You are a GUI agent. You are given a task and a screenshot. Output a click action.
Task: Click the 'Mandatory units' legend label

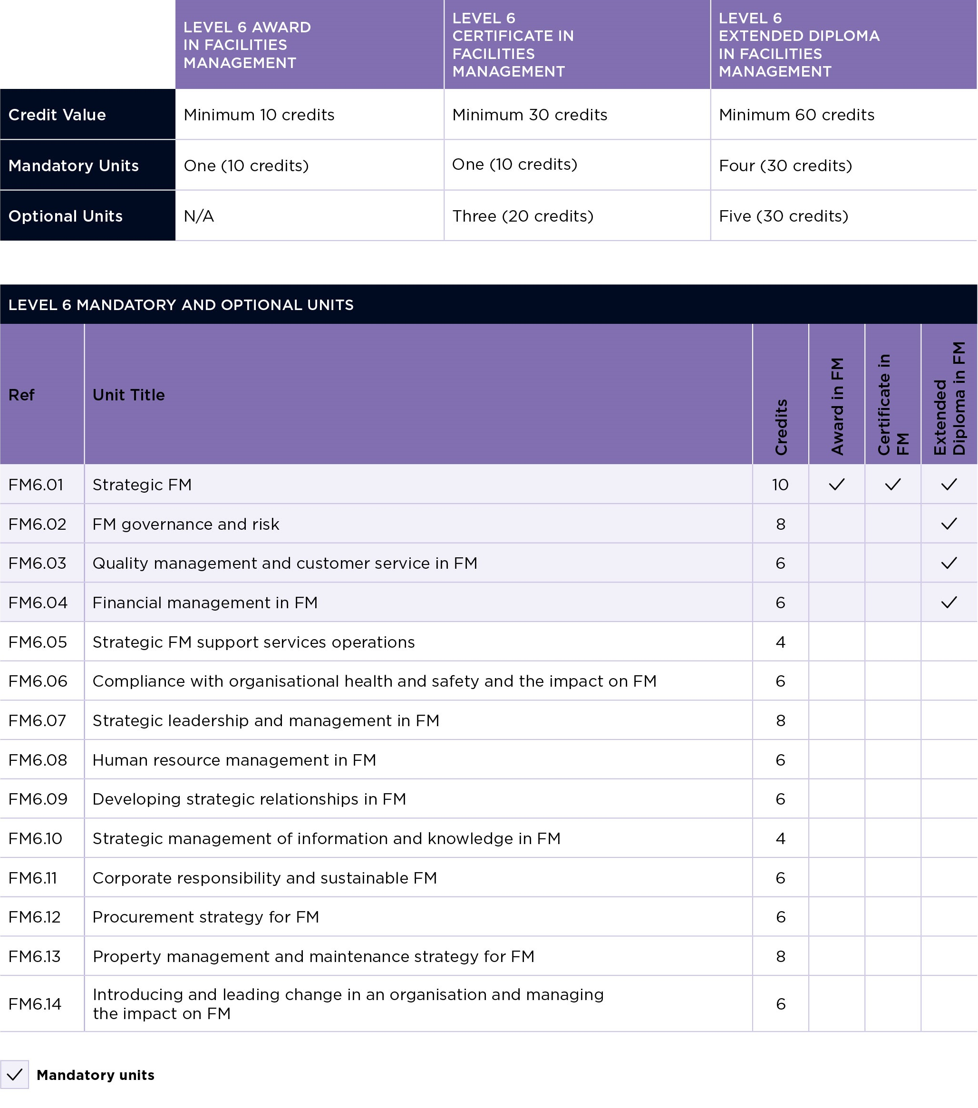(96, 1075)
